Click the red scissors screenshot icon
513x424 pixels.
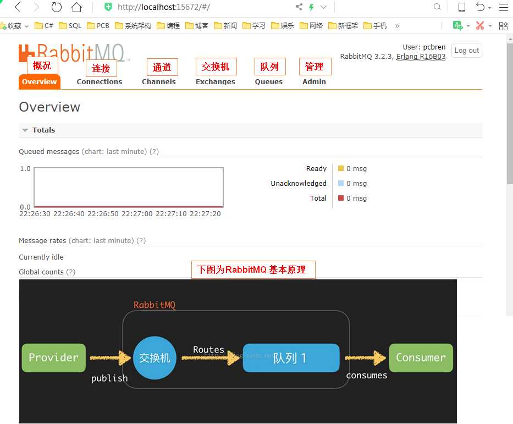click(x=480, y=25)
